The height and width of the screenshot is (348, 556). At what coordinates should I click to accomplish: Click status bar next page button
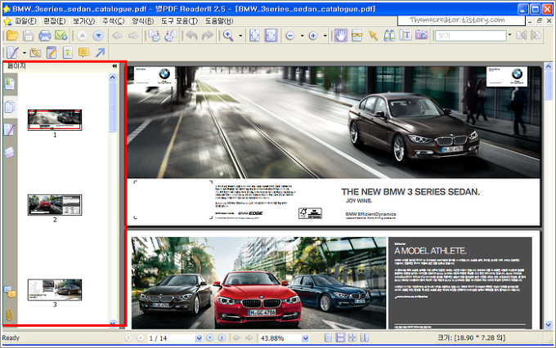point(210,338)
